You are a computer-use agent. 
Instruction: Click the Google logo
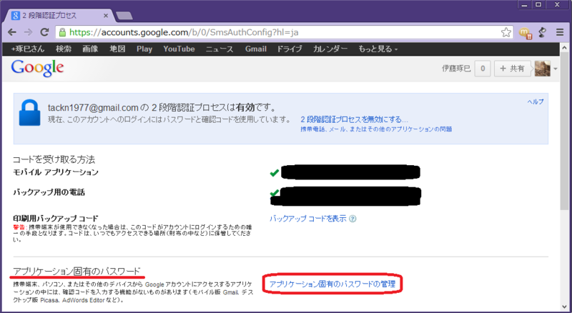click(x=37, y=68)
